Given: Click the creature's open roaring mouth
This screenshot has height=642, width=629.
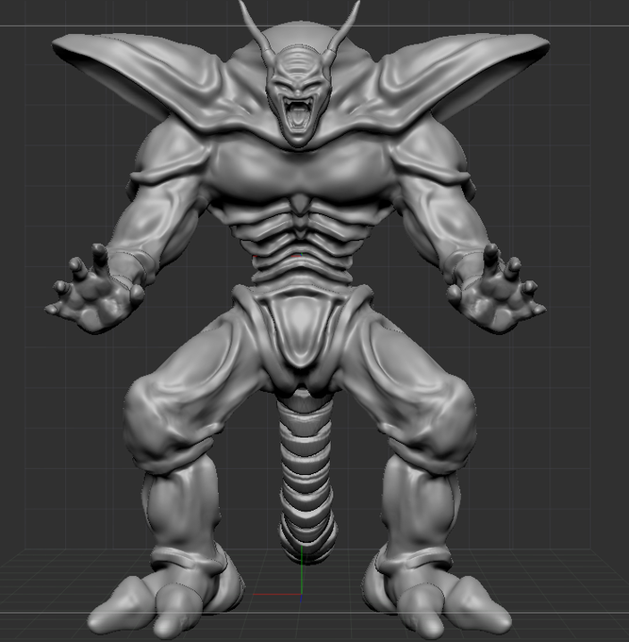Looking at the screenshot, I should tap(299, 112).
